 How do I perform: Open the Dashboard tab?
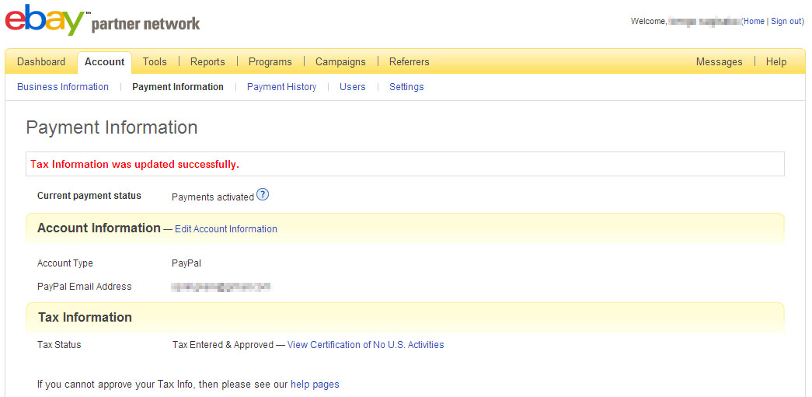click(41, 62)
